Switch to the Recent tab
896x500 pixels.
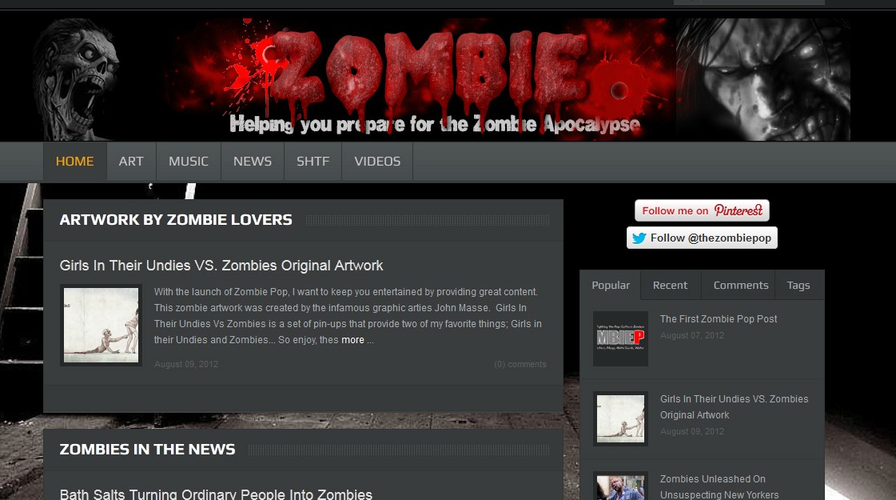tap(670, 285)
